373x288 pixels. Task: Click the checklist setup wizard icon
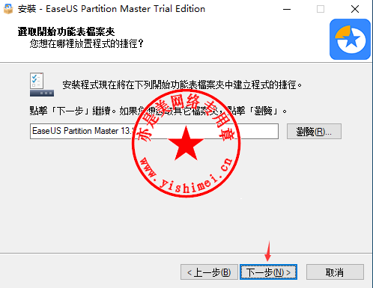[x=42, y=85]
